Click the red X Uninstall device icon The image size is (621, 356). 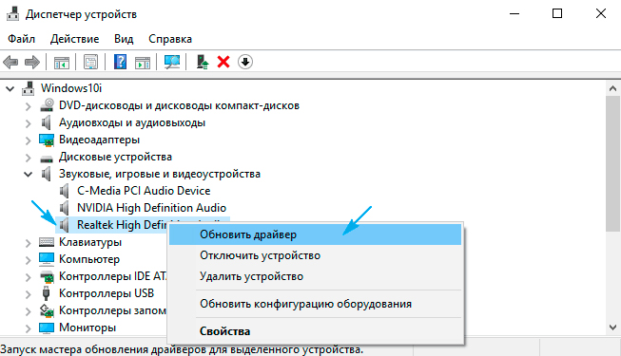tap(223, 62)
